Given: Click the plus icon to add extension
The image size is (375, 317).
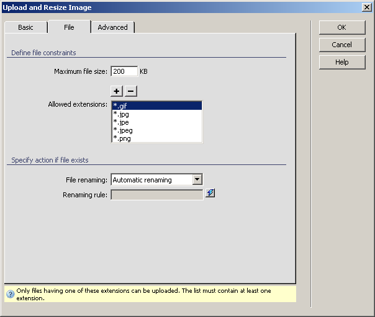Looking at the screenshot, I should click(117, 91).
